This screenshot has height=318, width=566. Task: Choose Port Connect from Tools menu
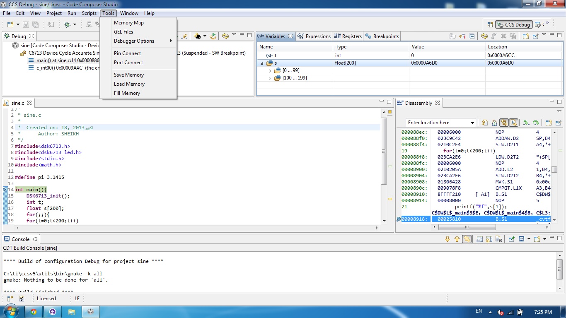(128, 63)
